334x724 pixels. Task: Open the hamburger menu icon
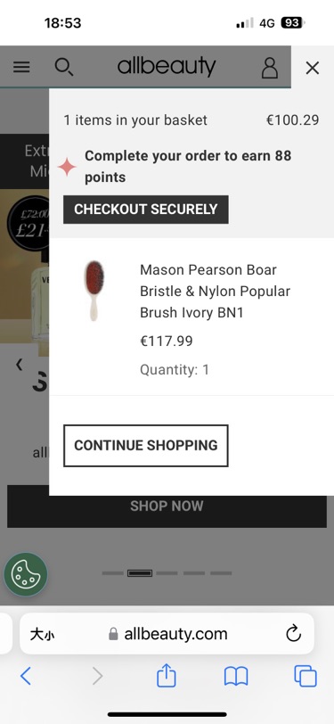[21, 68]
